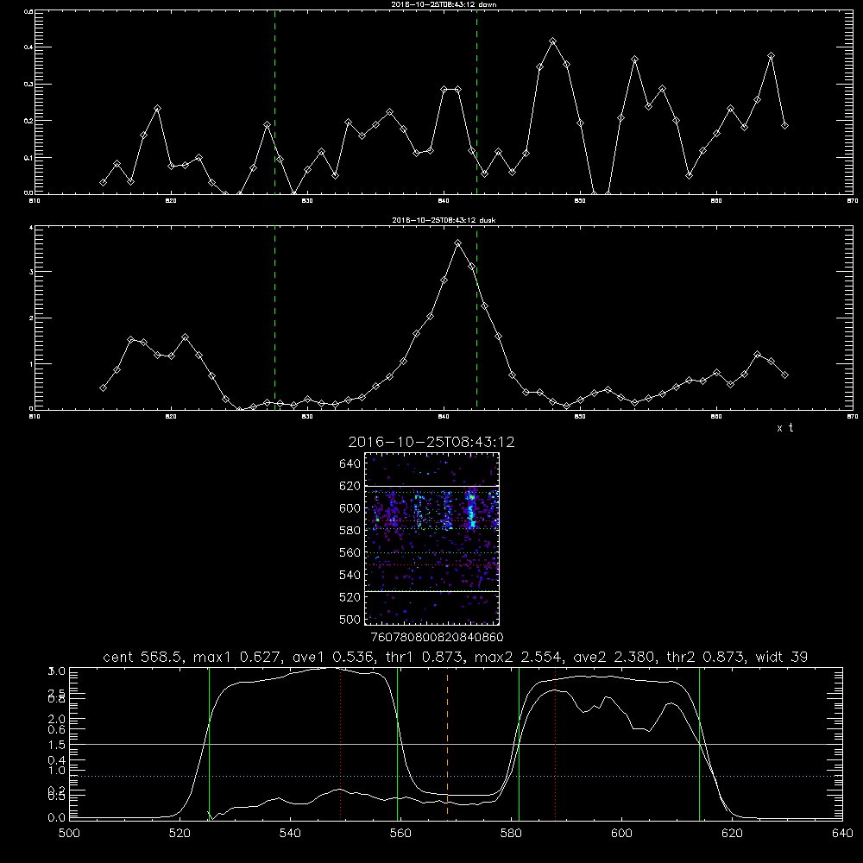Click the right red dotted line in bottom plot
863x863 pixels.
point(555,743)
